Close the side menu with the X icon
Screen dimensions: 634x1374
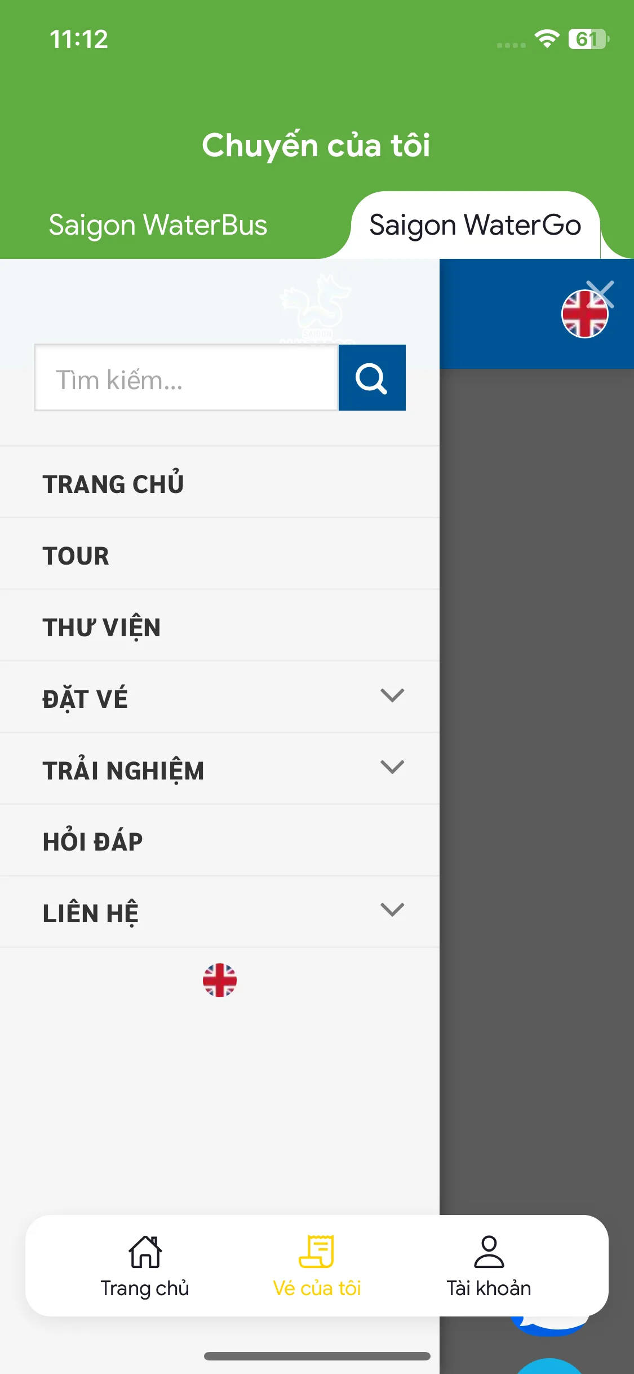(601, 294)
